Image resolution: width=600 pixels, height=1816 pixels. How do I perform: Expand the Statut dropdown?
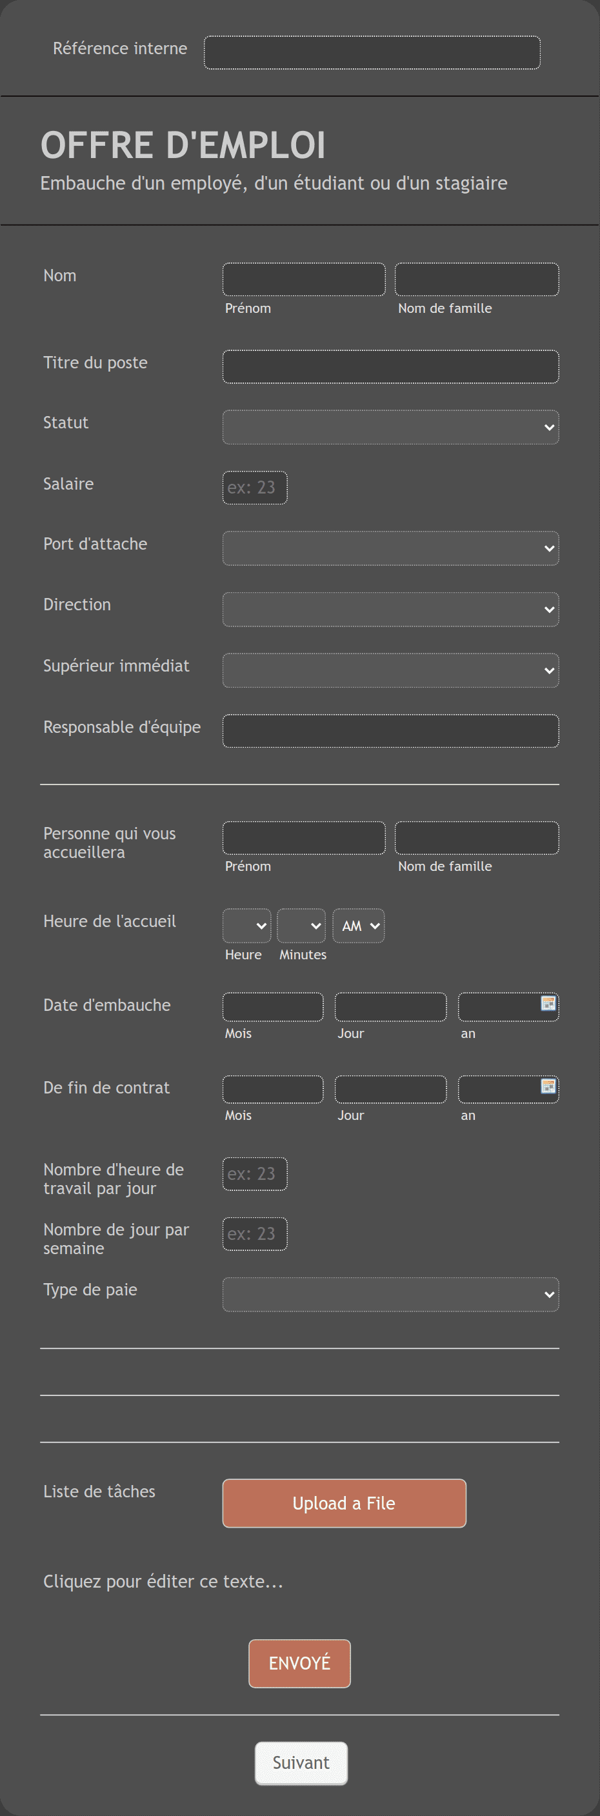[x=390, y=427]
